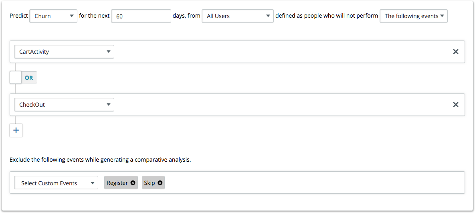Open Select Custom Events dropdown
This screenshot has height=213, width=475.
[56, 183]
